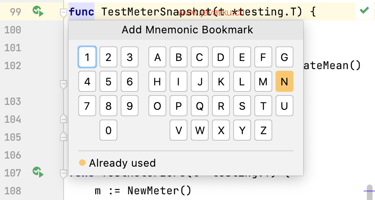Viewport: 375px width, 200px height.
Task: Assign bookmark mnemonic 1
Action: [x=87, y=57]
